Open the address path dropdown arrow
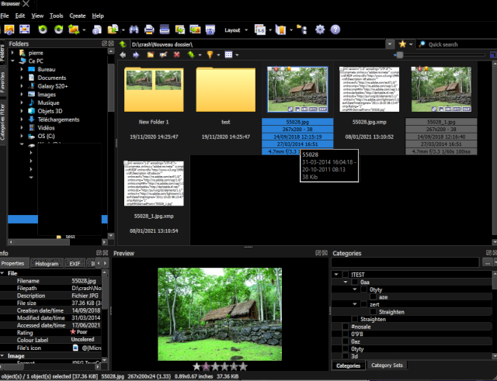 point(390,44)
